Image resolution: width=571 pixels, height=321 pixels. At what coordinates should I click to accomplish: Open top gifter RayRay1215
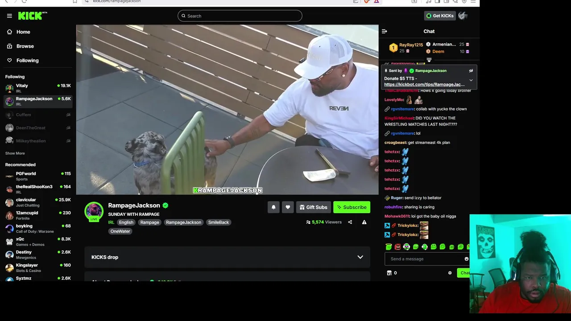click(411, 45)
